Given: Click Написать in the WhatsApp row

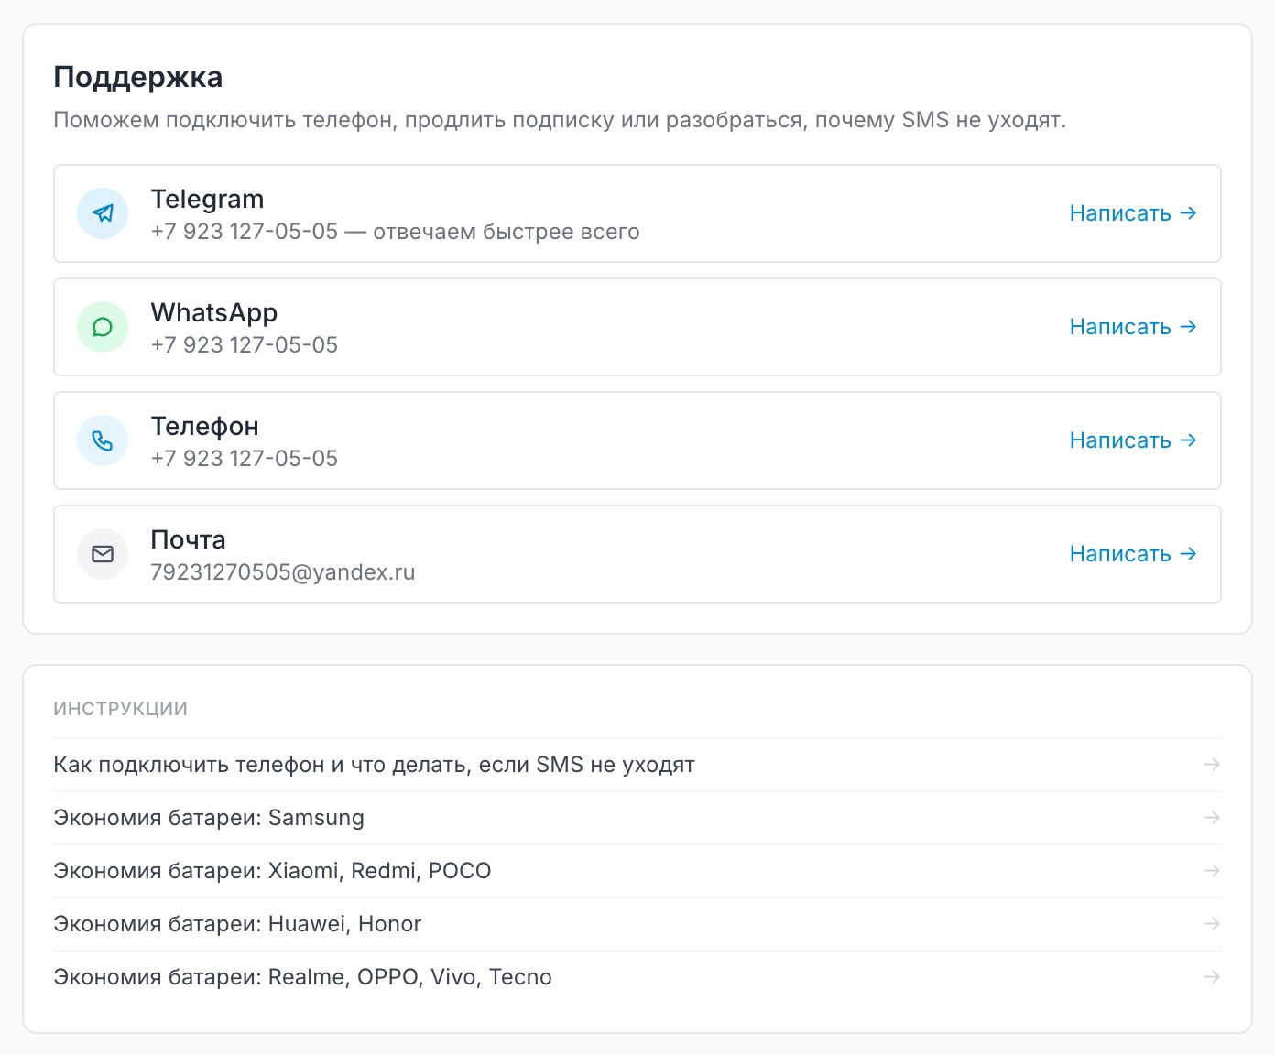Looking at the screenshot, I should point(1133,327).
